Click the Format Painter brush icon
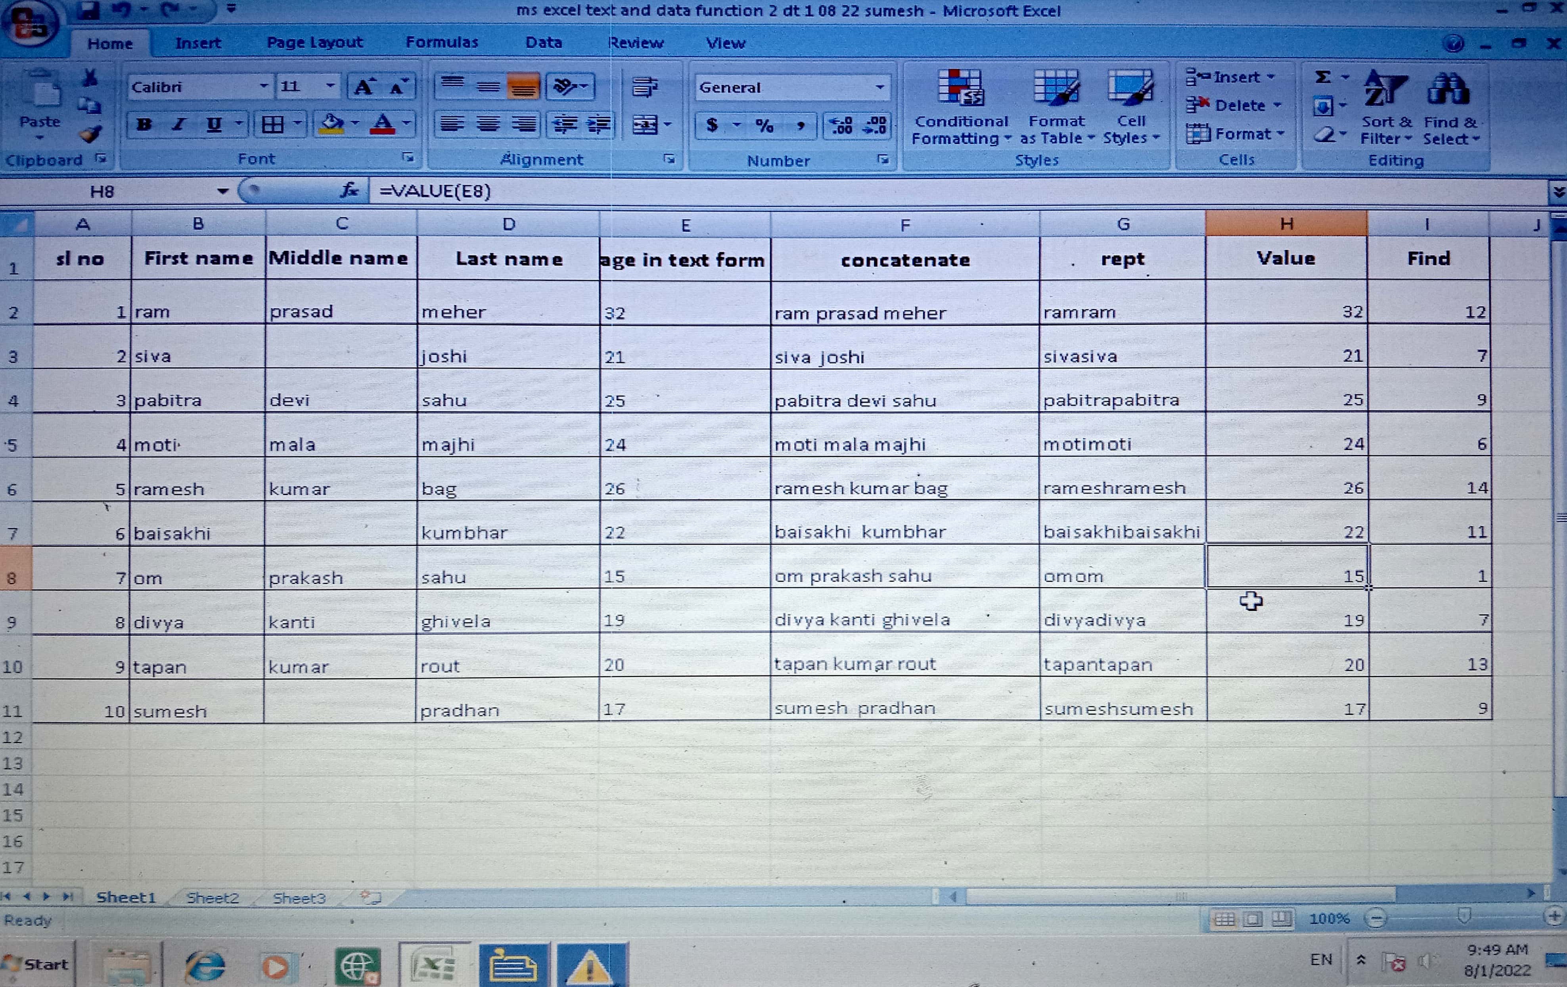This screenshot has width=1567, height=987. [90, 134]
